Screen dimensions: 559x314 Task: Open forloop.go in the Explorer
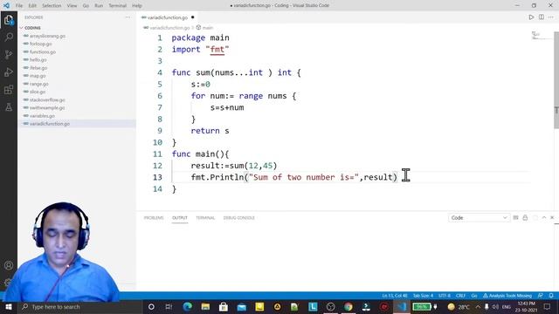coord(41,44)
